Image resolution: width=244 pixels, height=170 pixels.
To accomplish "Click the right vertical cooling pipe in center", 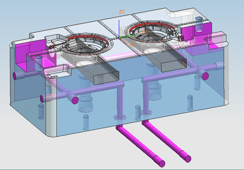I will [x=145, y=97].
